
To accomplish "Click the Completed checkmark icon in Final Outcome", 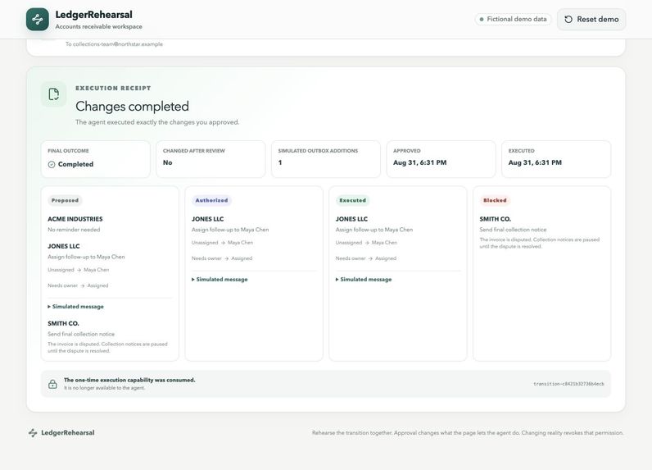I will pos(52,164).
